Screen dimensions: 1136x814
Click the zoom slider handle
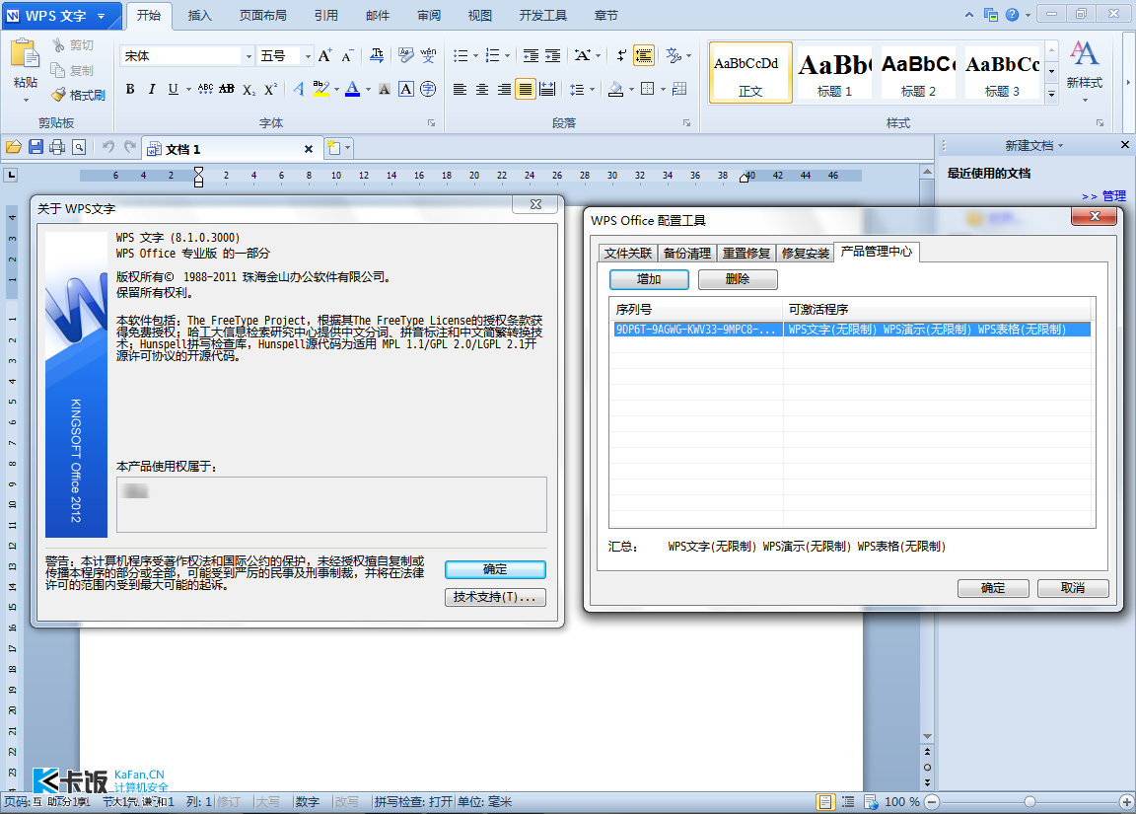click(x=1029, y=802)
